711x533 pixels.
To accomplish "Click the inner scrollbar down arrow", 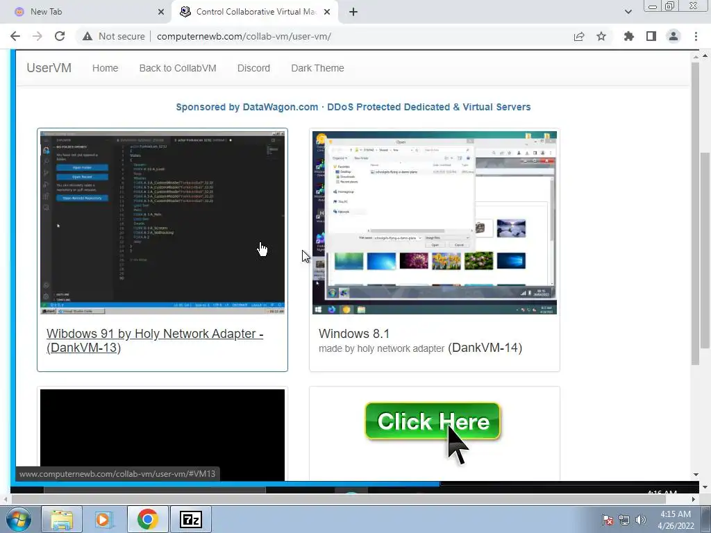I will (x=696, y=475).
